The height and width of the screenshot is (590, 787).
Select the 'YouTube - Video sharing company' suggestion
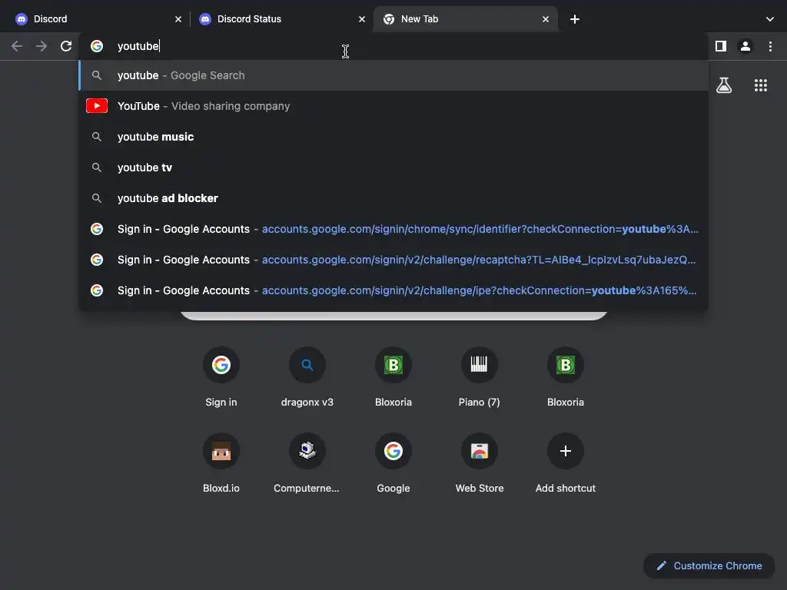coord(393,106)
